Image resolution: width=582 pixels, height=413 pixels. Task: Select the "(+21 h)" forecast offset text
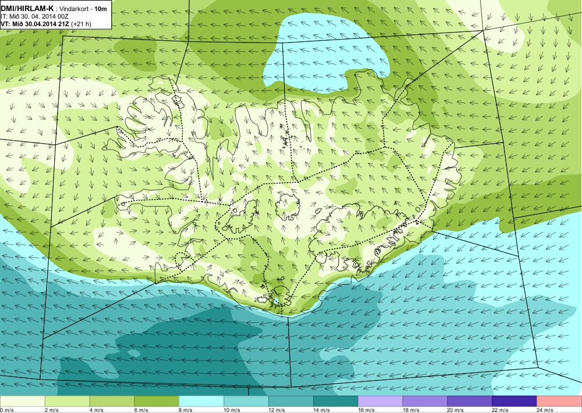click(x=81, y=24)
